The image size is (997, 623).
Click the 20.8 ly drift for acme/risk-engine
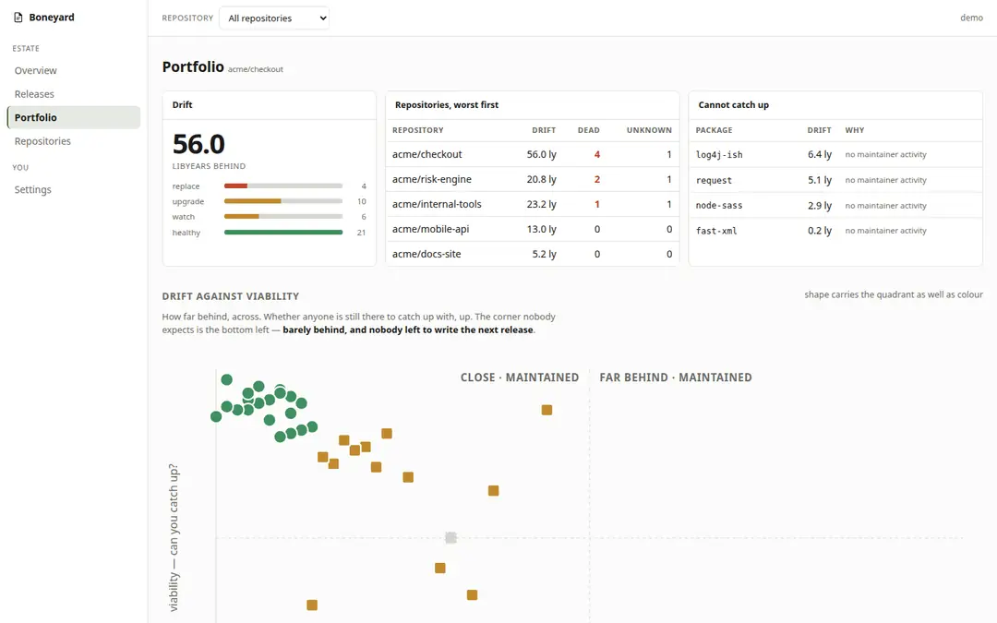[x=541, y=179]
